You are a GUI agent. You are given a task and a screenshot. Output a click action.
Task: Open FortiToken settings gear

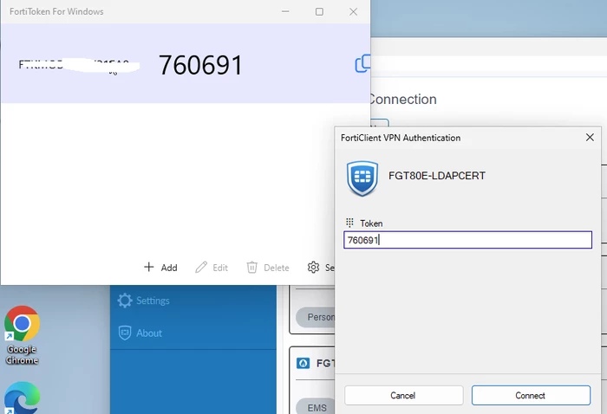[313, 267]
